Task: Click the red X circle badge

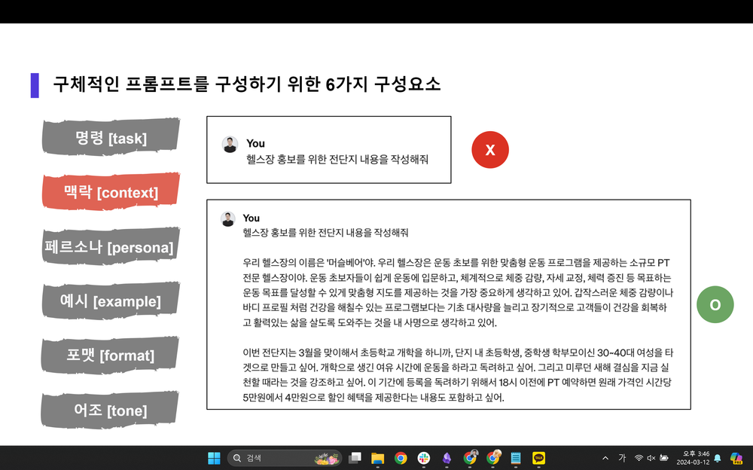Action: pyautogui.click(x=490, y=149)
